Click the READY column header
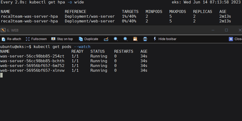Image resolution: width=242 pixels, height=121 pixels. 77,51
